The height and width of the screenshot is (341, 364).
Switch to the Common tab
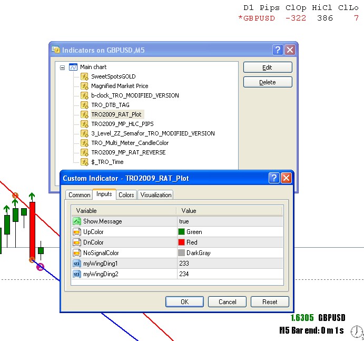tap(79, 195)
